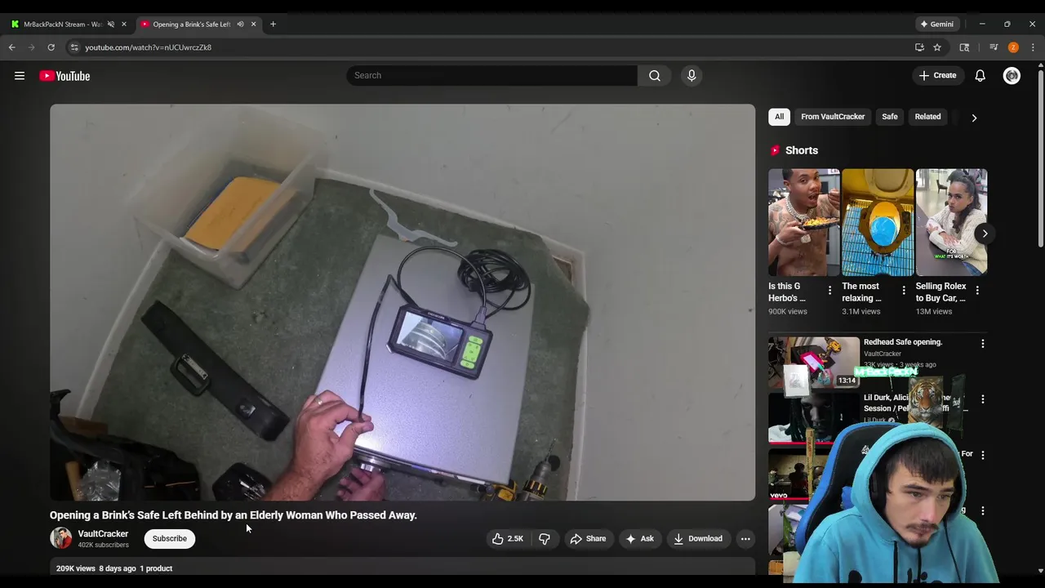Click the Ask button
1045x588 pixels.
point(639,538)
